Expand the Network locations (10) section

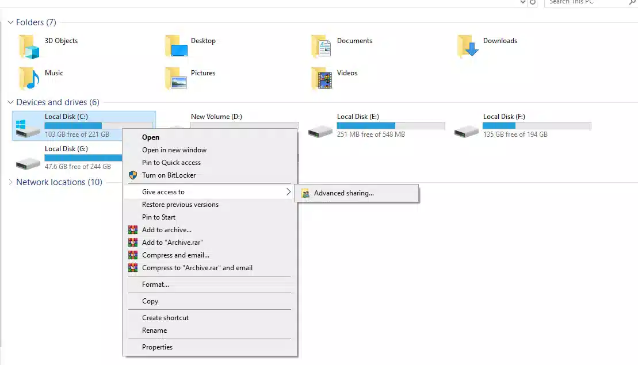pos(10,182)
